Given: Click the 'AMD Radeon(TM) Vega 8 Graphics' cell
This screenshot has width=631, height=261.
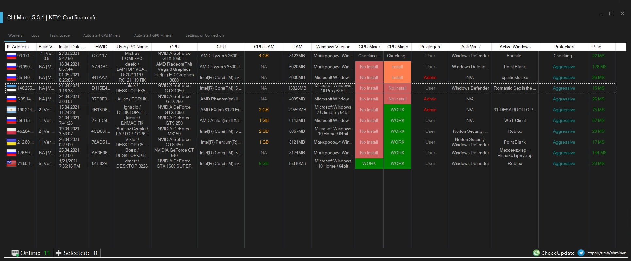Looking at the screenshot, I should click(174, 67).
